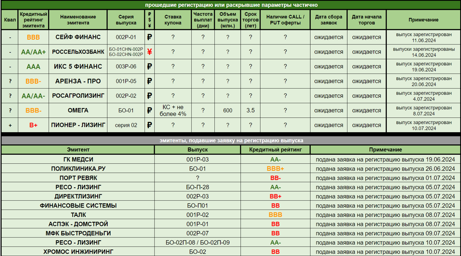Image resolution: width=461 pixels, height=256 pixels.
Task: Click the ХРОМОС ИНЖИНИРИНГ issuer cell
Action: point(78,252)
